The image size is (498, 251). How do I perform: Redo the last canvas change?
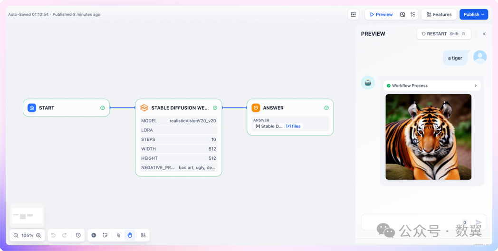[65, 235]
